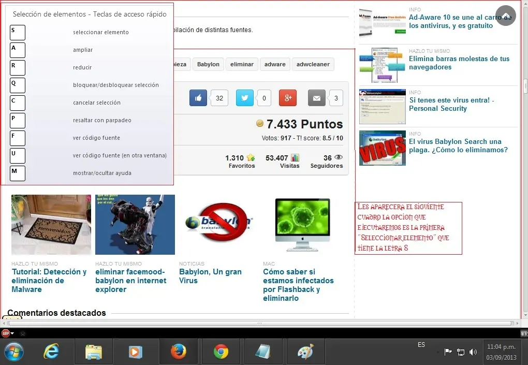The width and height of the screenshot is (528, 365).
Task: Open Windows Media Player taskbar icon
Action: 136,352
